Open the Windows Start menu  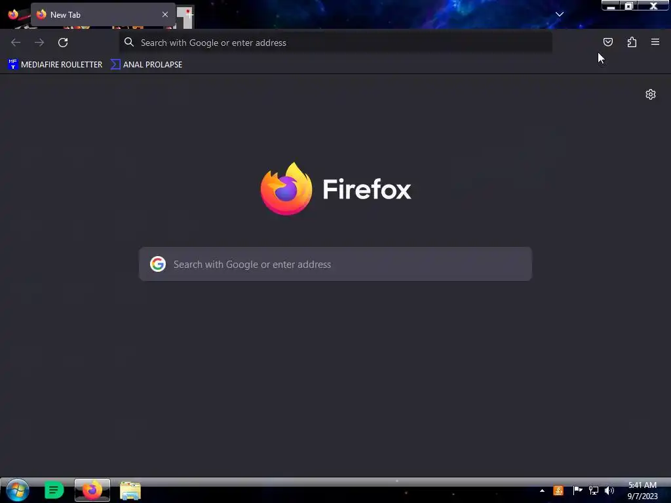pos(18,490)
